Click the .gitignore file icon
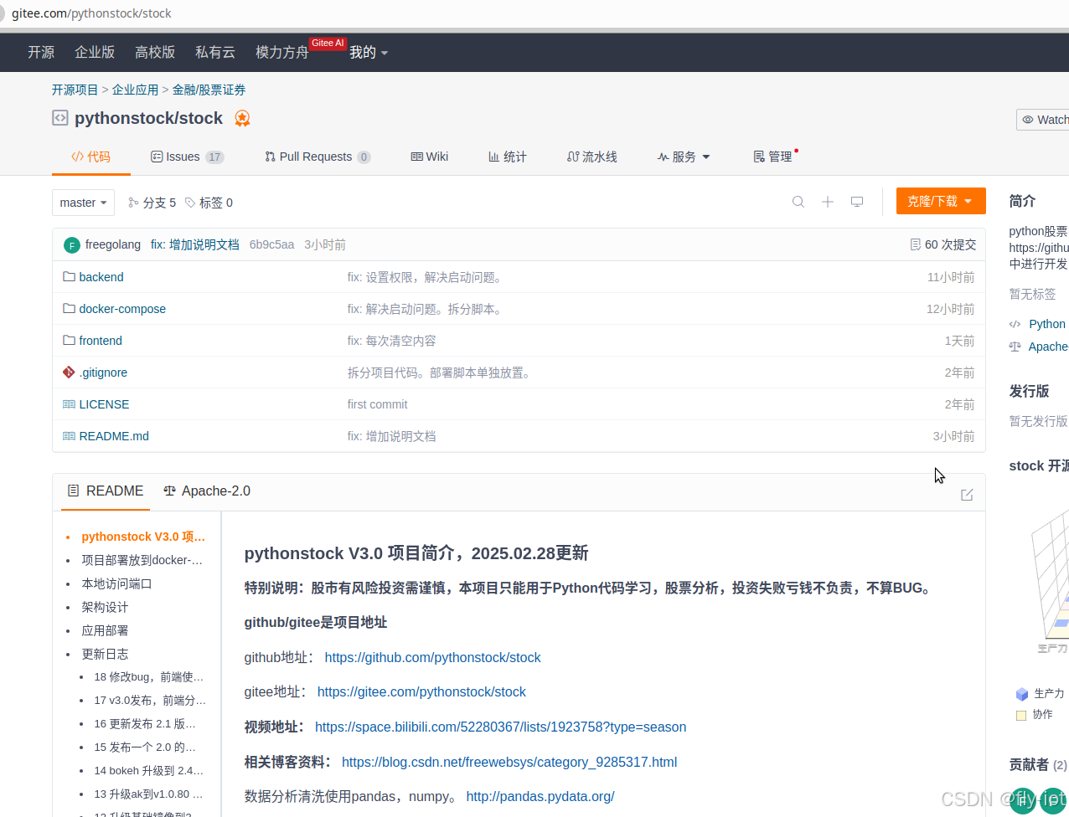1069x817 pixels. (69, 372)
